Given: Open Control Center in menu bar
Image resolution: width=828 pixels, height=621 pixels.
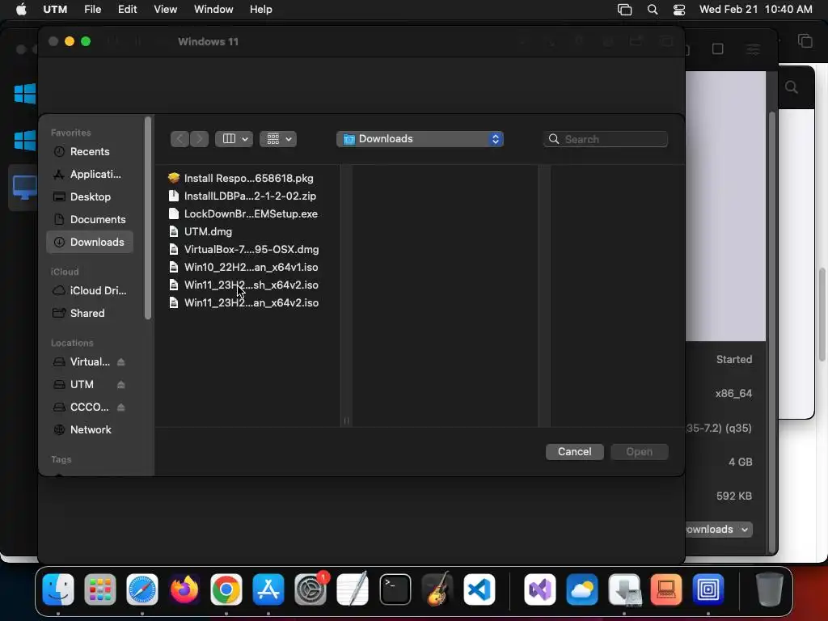Looking at the screenshot, I should pyautogui.click(x=679, y=10).
